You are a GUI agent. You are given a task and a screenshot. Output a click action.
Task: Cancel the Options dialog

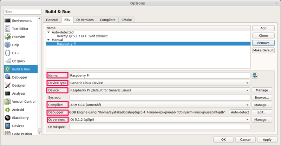click(x=245, y=140)
